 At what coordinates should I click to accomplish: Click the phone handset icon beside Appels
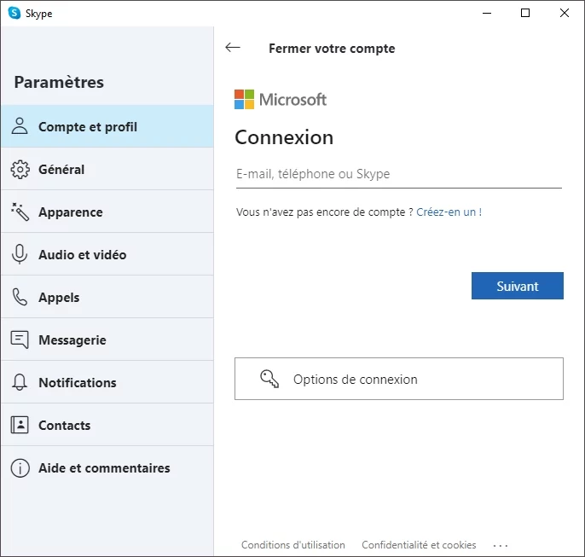[20, 297]
